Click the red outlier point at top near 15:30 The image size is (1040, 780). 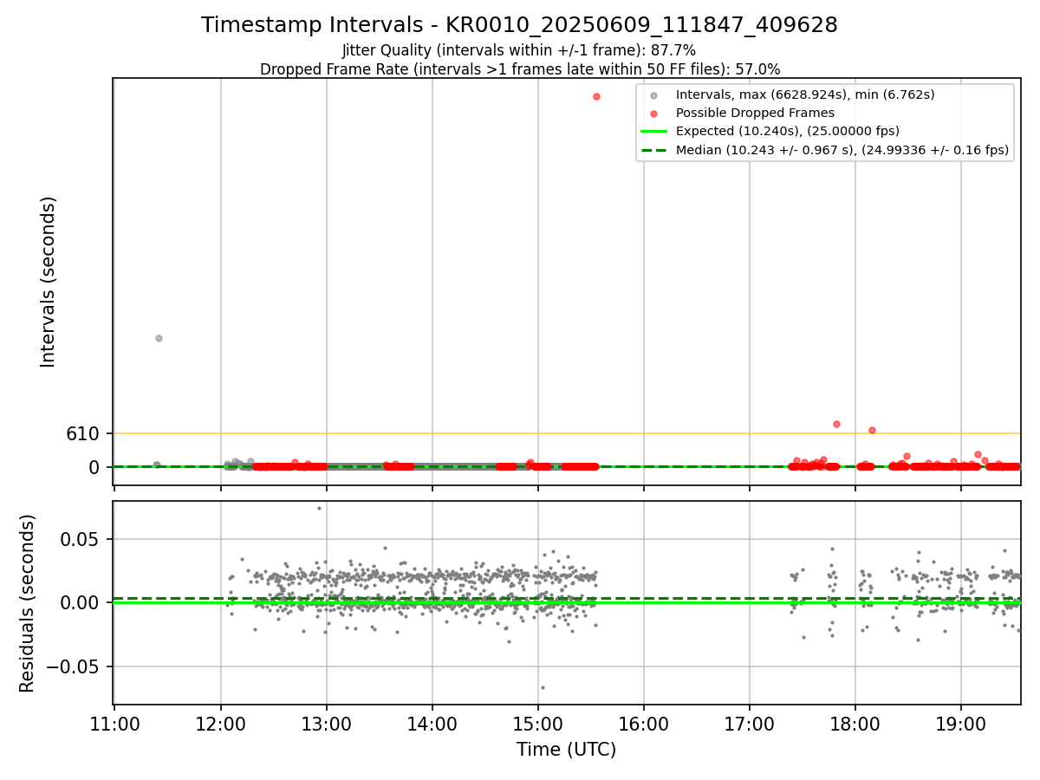(x=596, y=96)
